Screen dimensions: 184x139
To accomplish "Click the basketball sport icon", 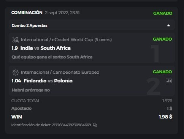I will [x=16, y=73].
